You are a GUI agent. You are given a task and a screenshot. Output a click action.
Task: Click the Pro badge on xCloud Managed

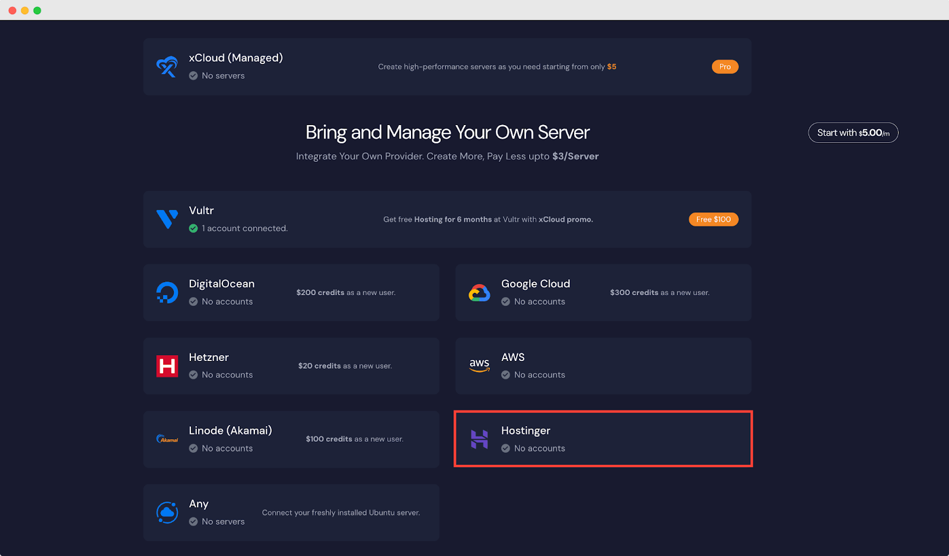click(x=725, y=66)
